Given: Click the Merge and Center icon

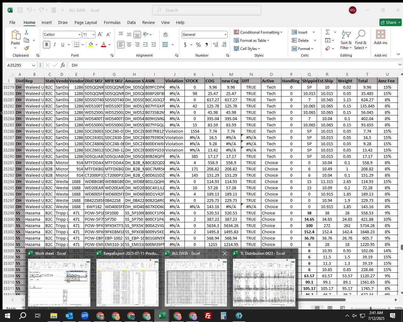Looking at the screenshot, I should 165,45.
